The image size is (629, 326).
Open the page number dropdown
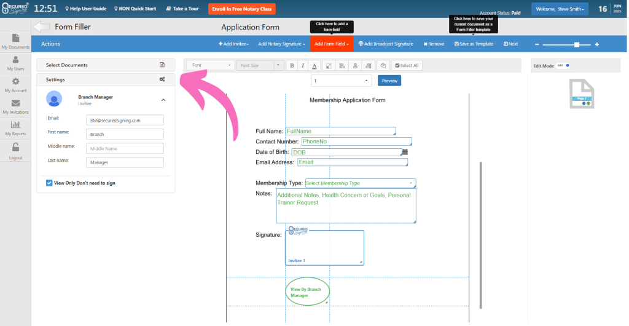point(341,81)
